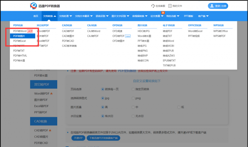Select the 指定页转换 radio option

133,89
